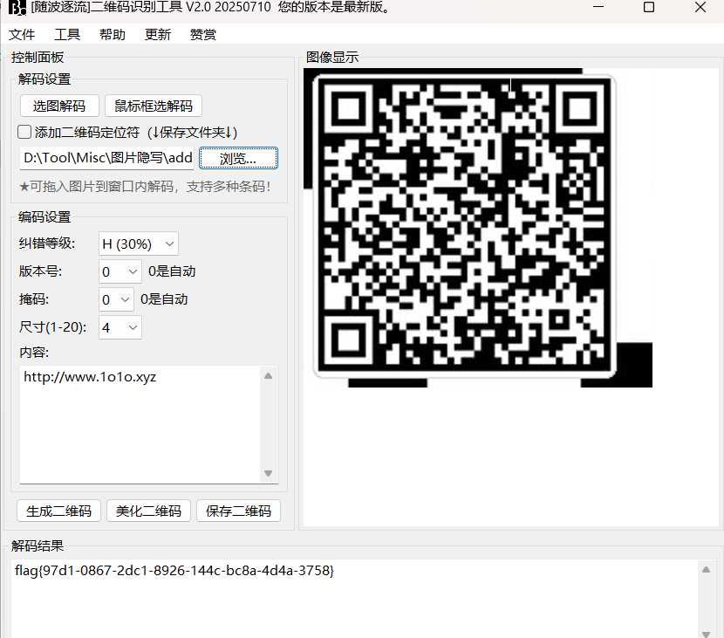Click the 内容 text area with URL

click(140, 423)
